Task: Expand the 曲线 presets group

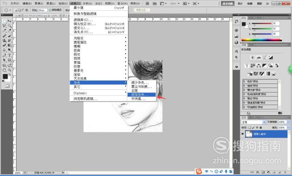Action: click(244, 86)
